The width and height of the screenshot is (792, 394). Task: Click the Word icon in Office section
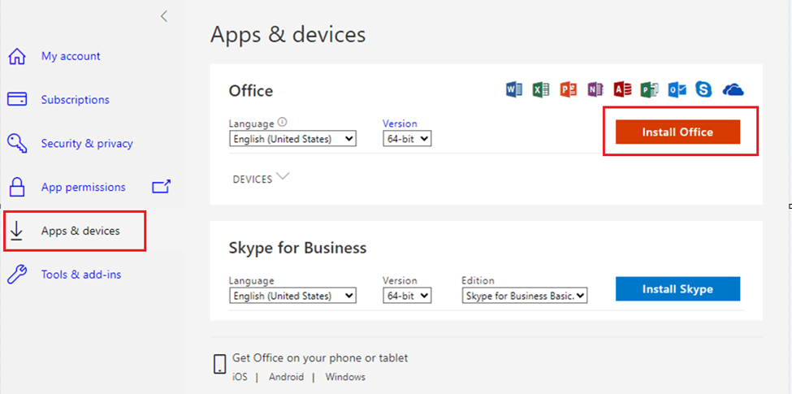tap(513, 90)
